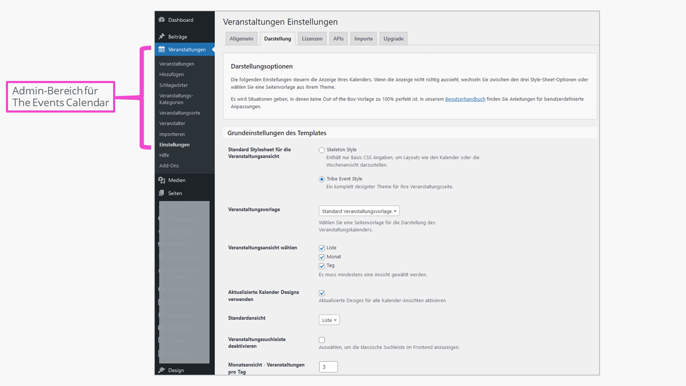
Task: Switch to the Upgrade tab
Action: [x=393, y=39]
